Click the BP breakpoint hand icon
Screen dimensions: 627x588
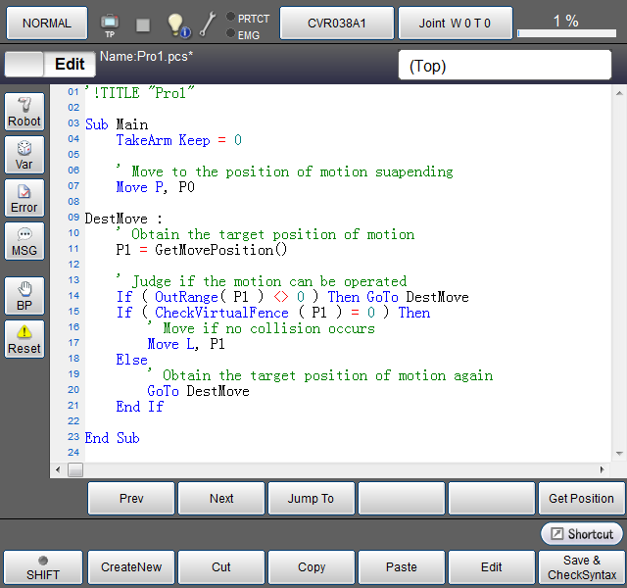[24, 296]
